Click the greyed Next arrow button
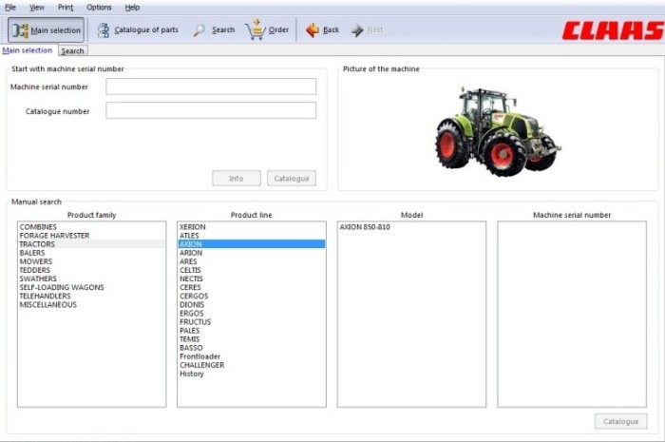The width and height of the screenshot is (665, 442). (x=367, y=30)
